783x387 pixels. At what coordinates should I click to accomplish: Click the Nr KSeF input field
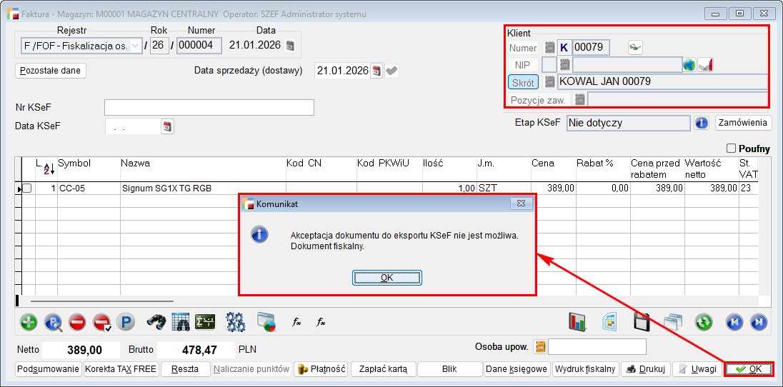pyautogui.click(x=209, y=107)
